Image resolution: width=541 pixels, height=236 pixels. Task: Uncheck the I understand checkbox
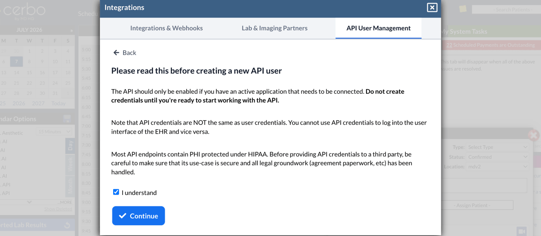pyautogui.click(x=116, y=192)
